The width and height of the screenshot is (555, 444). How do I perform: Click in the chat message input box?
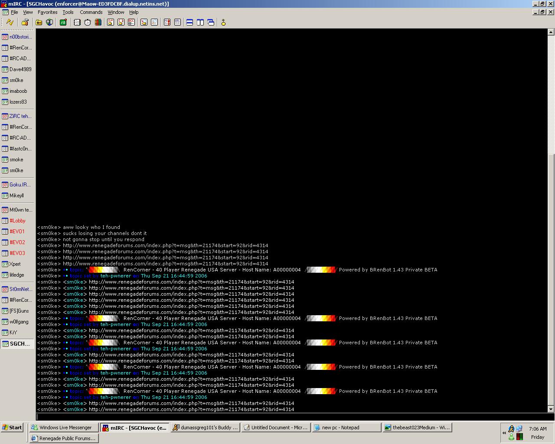coord(291,417)
